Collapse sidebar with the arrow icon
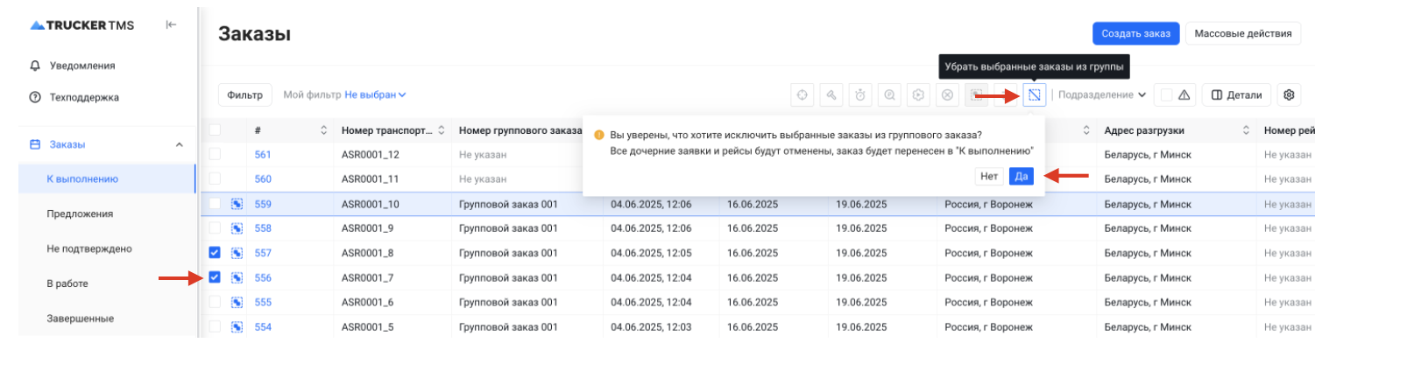The image size is (1407, 371). tap(171, 24)
